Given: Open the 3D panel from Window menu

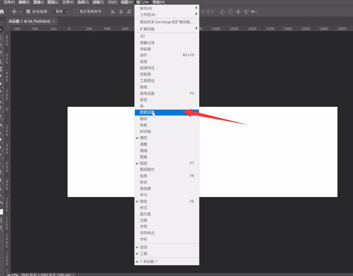Looking at the screenshot, I should tap(167, 36).
